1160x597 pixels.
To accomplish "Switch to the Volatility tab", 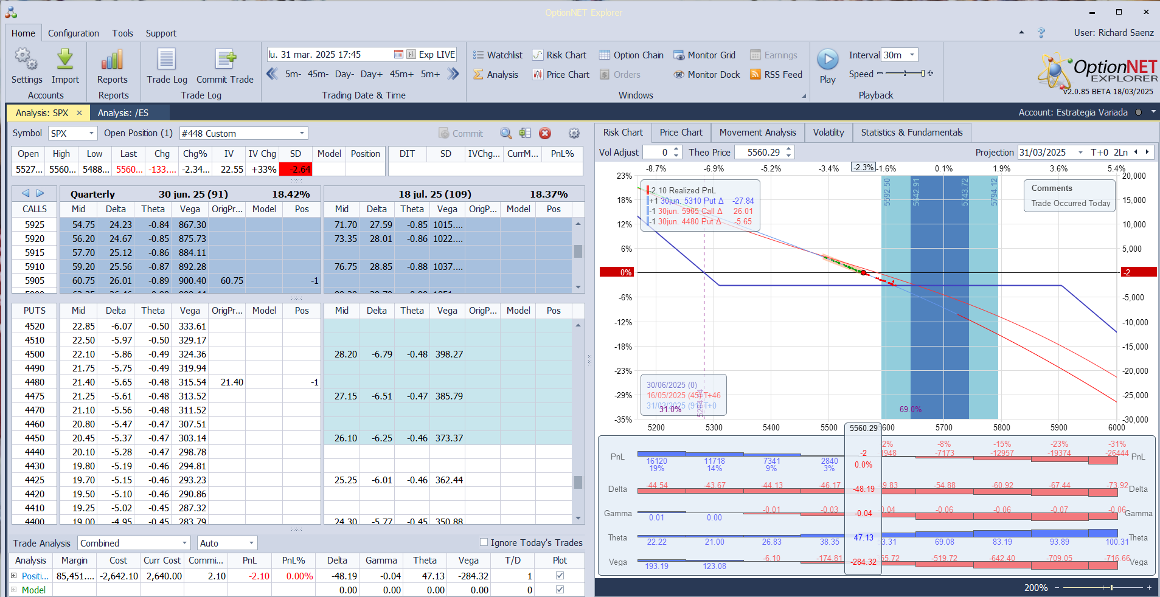I will pyautogui.click(x=828, y=133).
